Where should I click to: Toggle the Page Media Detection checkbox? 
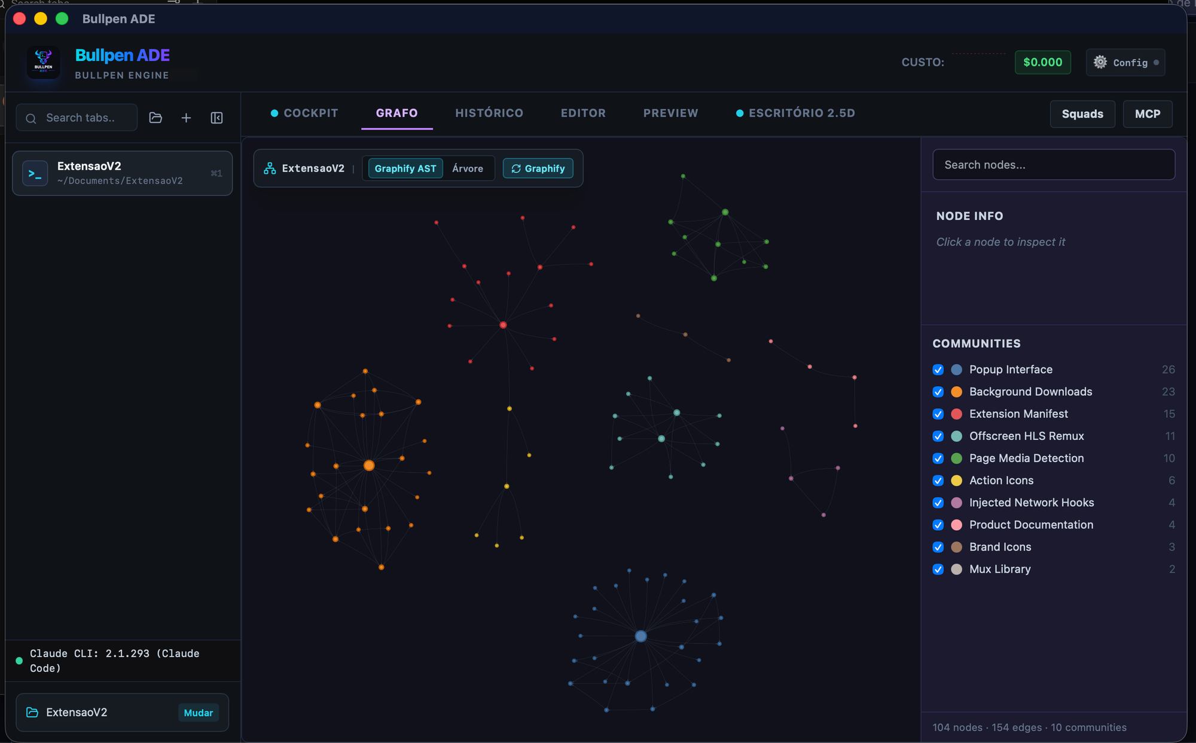tap(938, 458)
